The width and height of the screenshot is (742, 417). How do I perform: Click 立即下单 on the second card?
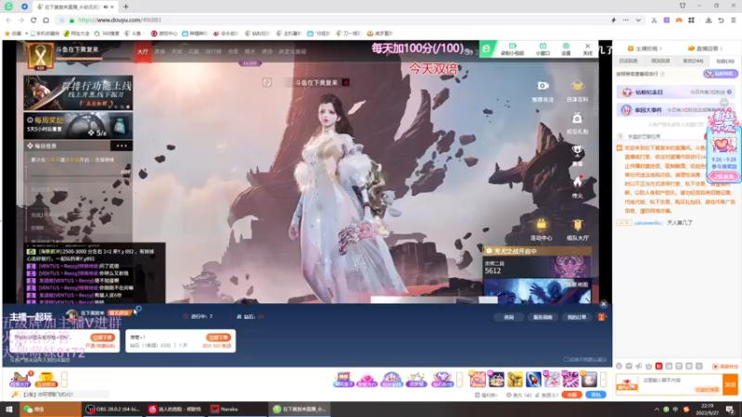(218, 337)
